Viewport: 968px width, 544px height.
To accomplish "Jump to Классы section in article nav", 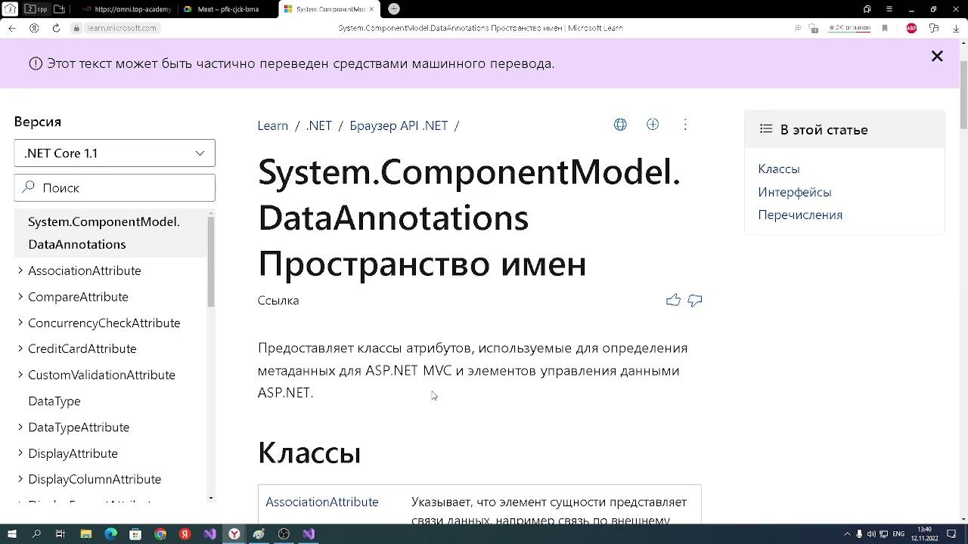I will tap(779, 169).
